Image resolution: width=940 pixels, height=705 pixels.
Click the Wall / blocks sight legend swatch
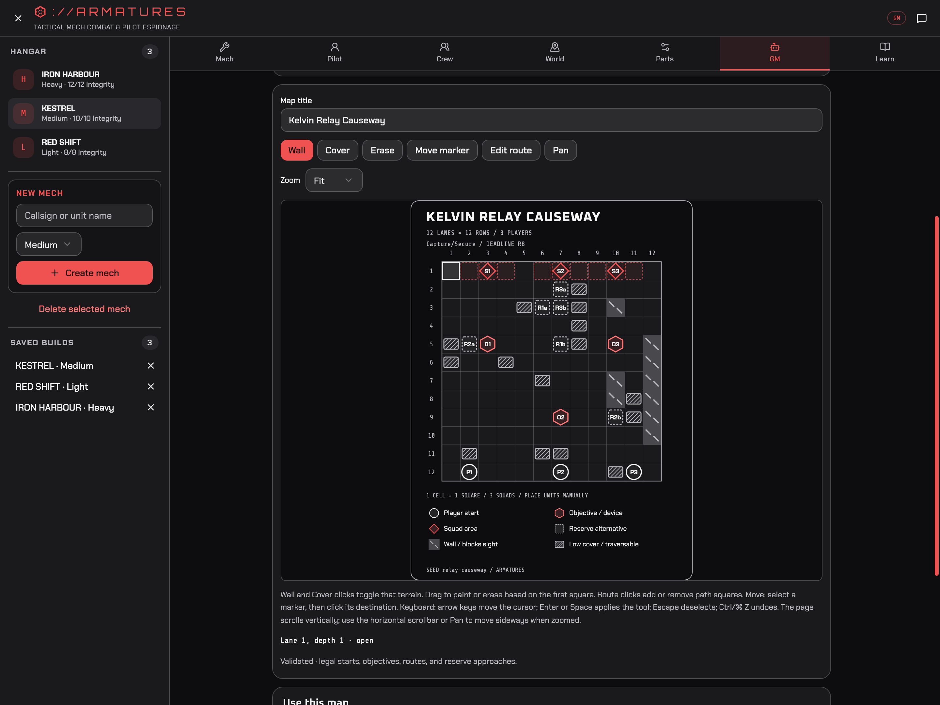(x=434, y=544)
